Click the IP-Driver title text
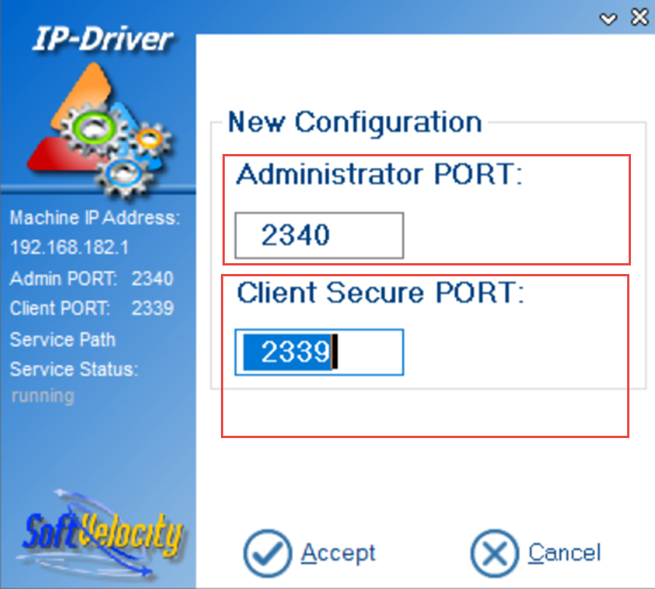The height and width of the screenshot is (589, 655). click(102, 39)
